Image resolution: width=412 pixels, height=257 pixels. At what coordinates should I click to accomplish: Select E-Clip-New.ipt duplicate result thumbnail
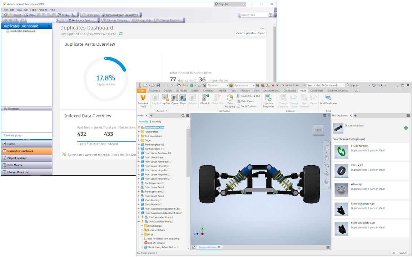pyautogui.click(x=341, y=151)
